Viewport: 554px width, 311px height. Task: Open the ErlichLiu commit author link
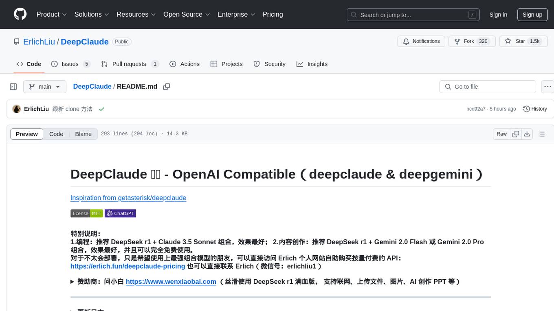tap(37, 109)
